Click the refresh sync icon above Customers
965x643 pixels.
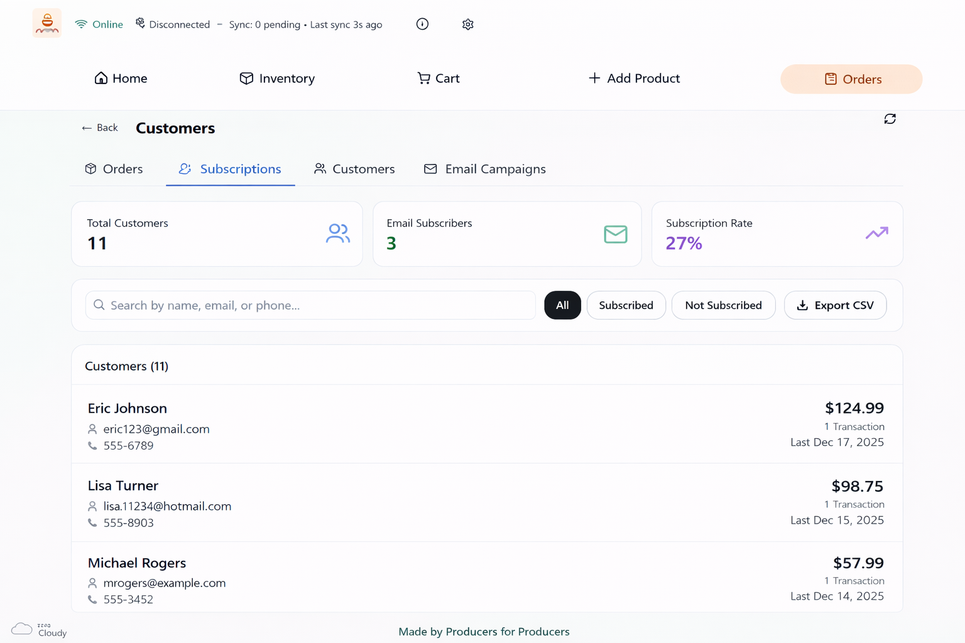890,119
